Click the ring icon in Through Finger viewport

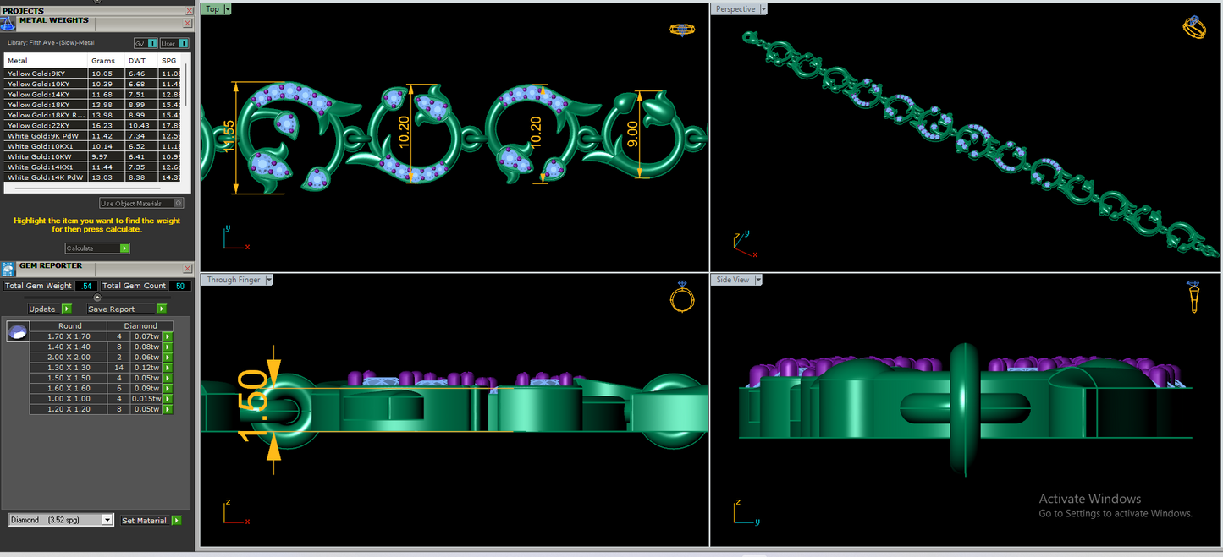click(681, 298)
